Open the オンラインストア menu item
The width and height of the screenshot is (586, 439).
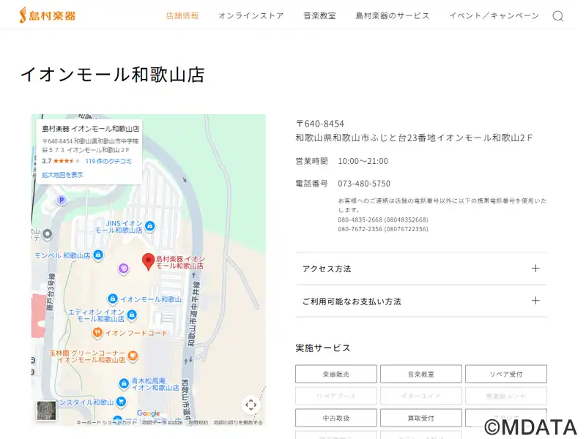(x=251, y=16)
